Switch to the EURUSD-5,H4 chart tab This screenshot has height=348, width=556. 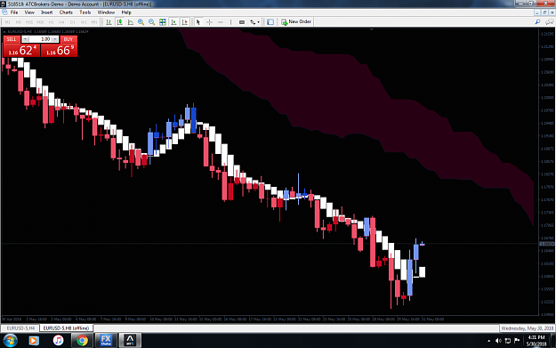point(20,328)
